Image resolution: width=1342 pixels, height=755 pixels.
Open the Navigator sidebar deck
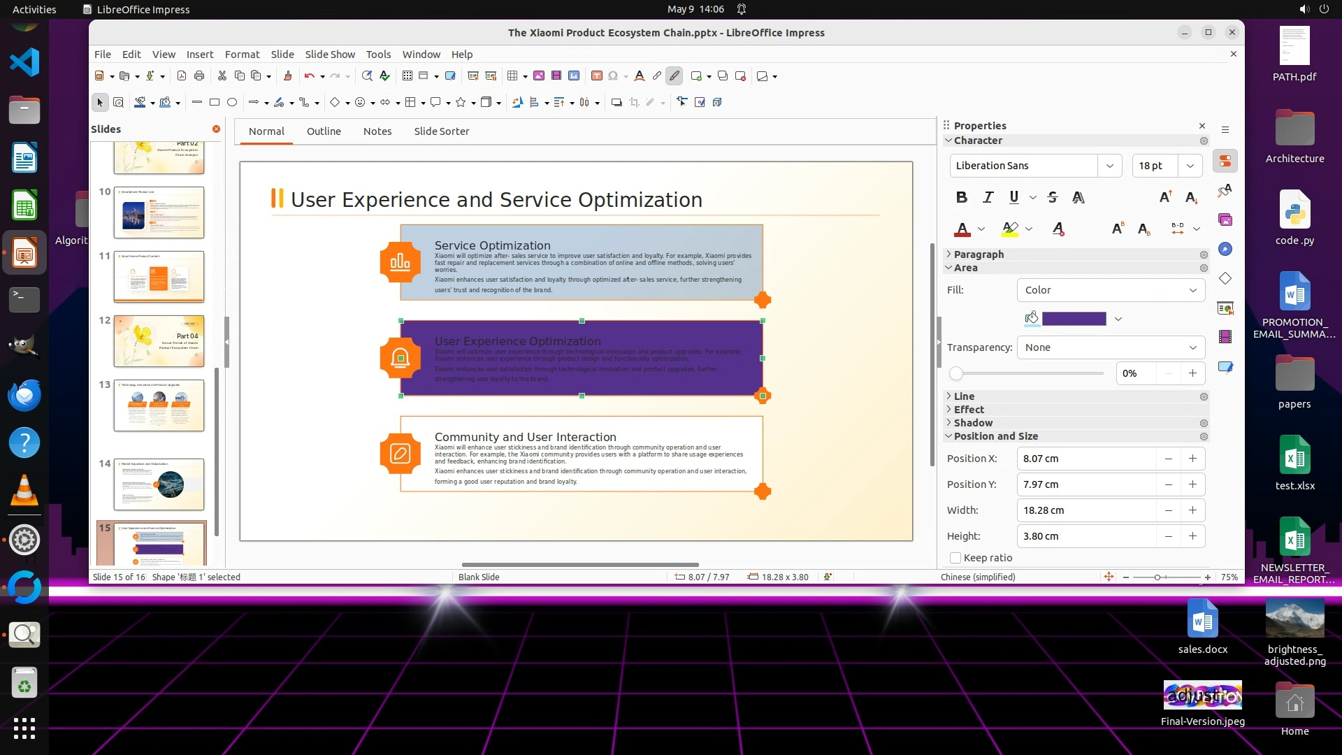click(1225, 250)
